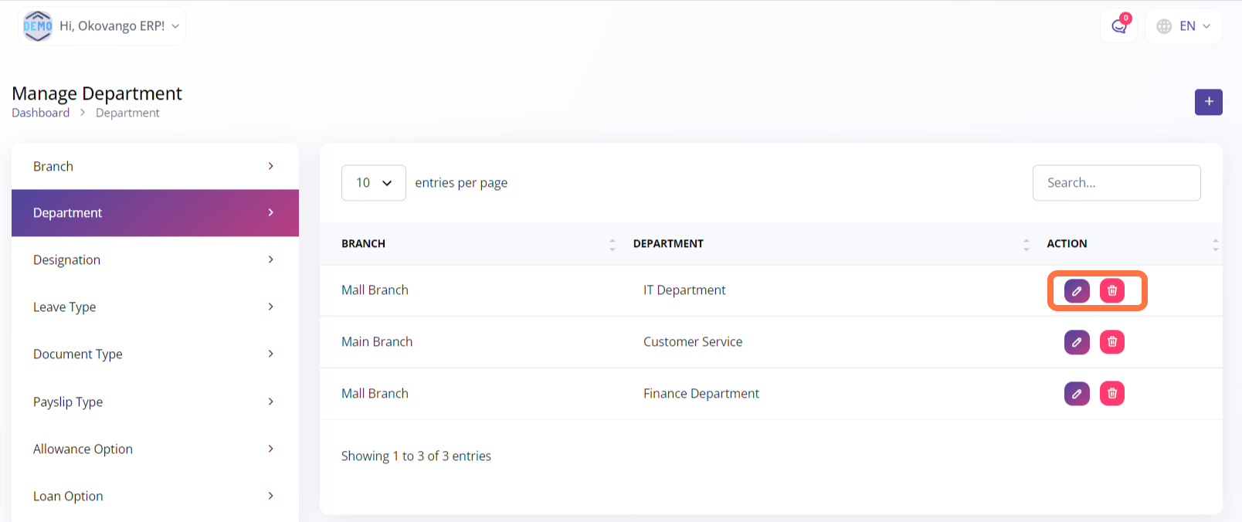Select Leave Type in the sidebar
The width and height of the screenshot is (1242, 522).
tap(154, 307)
